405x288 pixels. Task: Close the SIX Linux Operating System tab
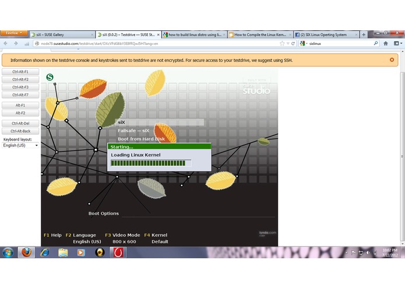[x=356, y=34]
